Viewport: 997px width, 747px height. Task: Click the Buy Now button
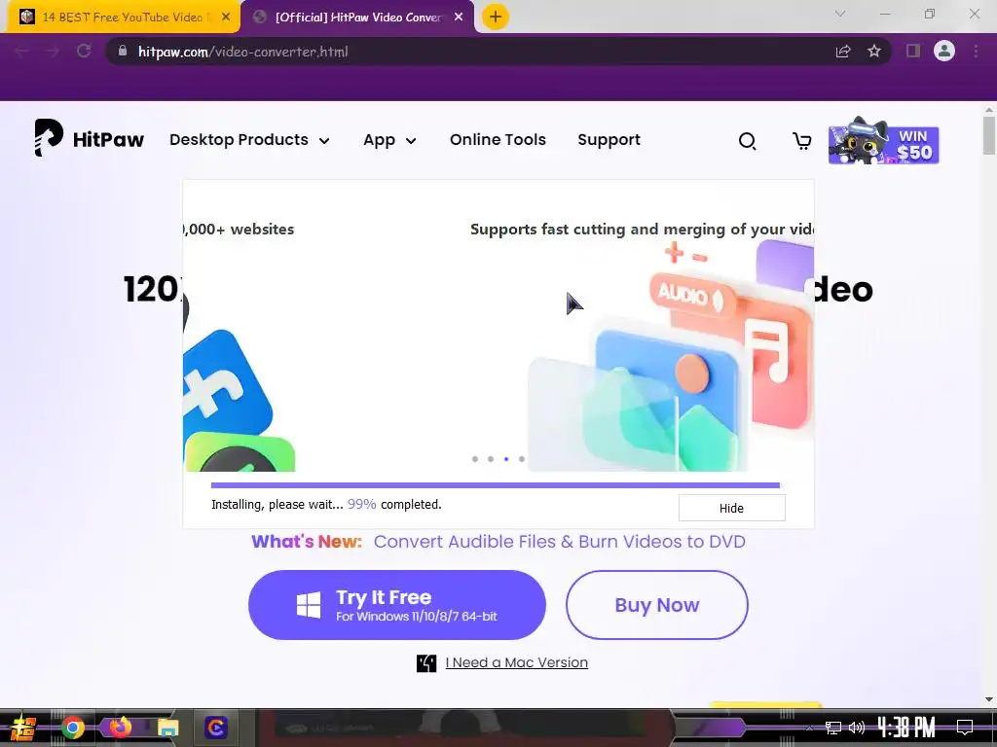point(657,605)
